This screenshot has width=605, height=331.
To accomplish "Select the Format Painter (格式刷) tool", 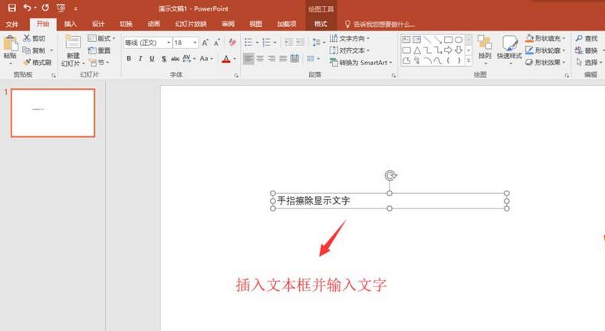I will pyautogui.click(x=37, y=62).
